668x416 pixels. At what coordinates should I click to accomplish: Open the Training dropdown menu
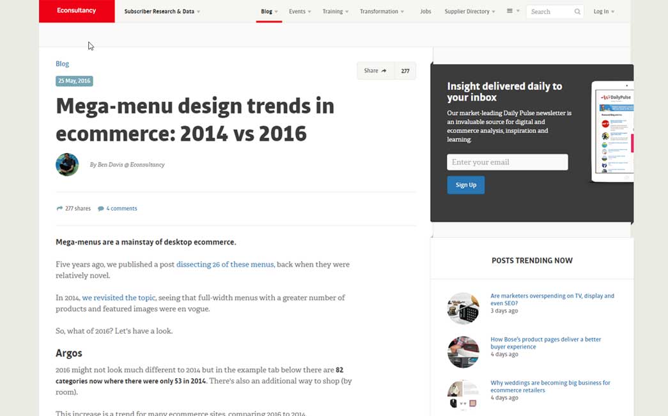(336, 12)
